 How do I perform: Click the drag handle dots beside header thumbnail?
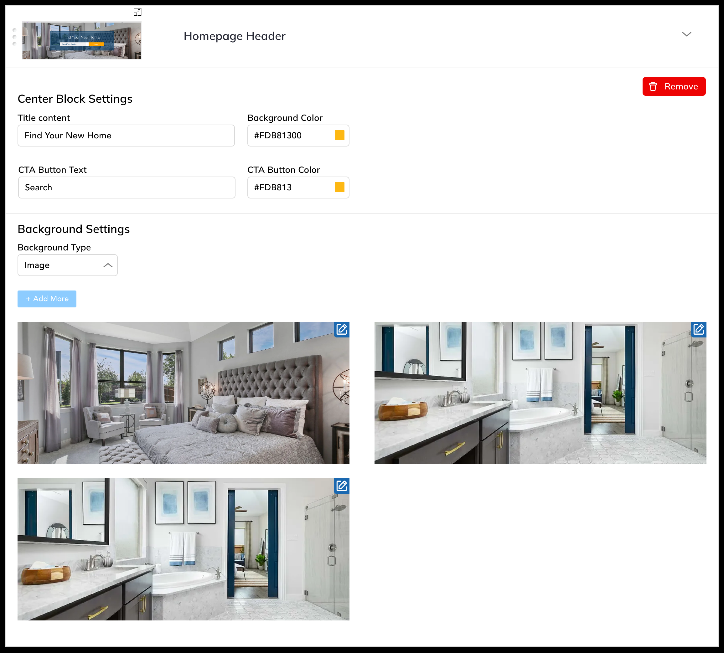pyautogui.click(x=14, y=37)
